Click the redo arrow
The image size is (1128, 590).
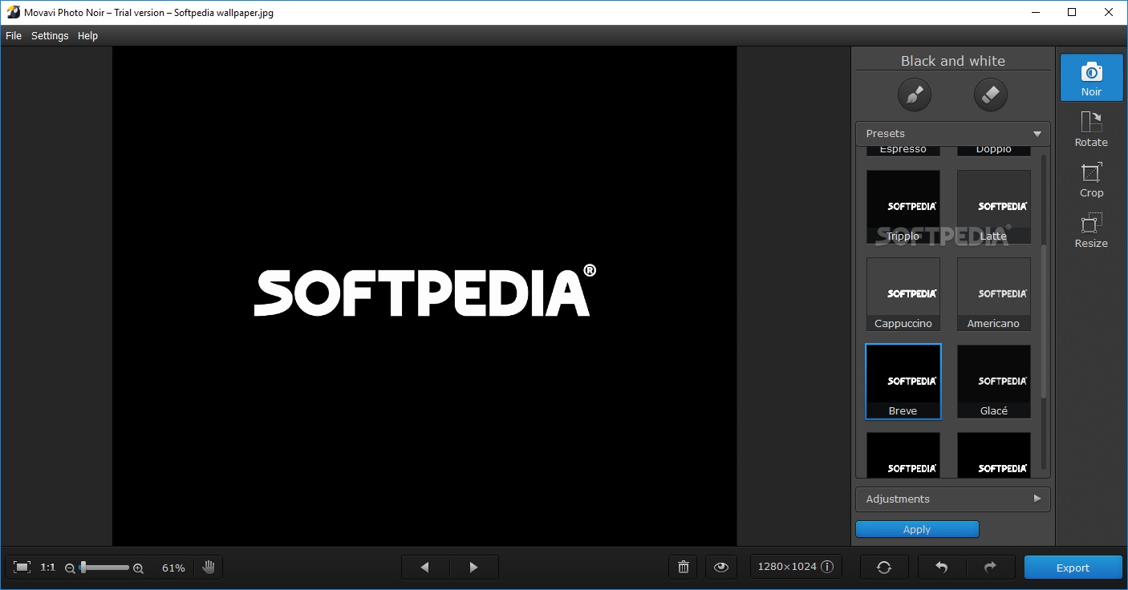(x=991, y=568)
